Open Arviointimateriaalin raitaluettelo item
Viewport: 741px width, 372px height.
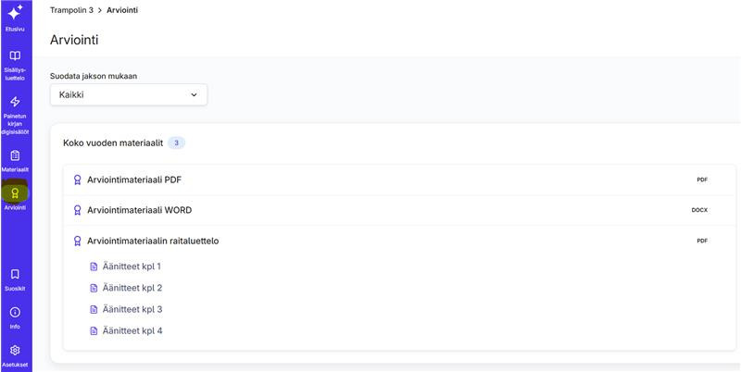click(153, 241)
